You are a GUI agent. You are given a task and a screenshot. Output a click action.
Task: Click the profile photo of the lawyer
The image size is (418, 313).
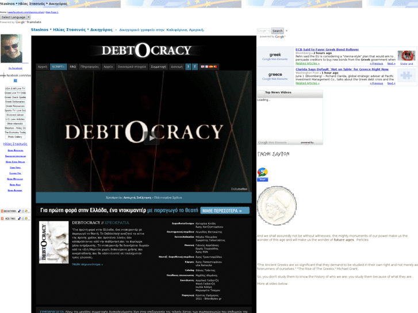pyautogui.click(x=11, y=48)
